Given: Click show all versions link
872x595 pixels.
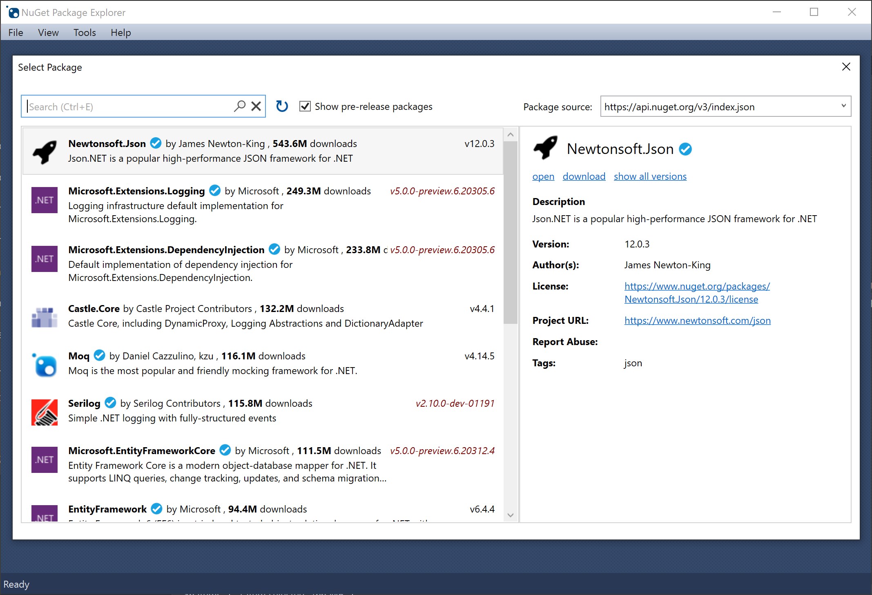Looking at the screenshot, I should pos(650,176).
